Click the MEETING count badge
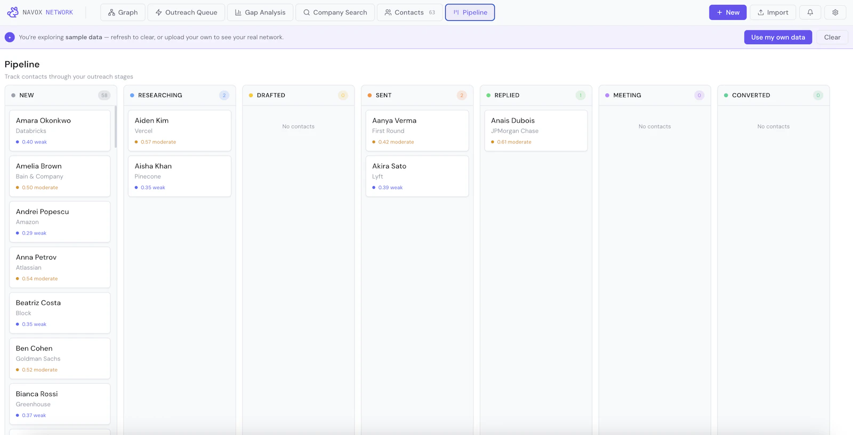 (699, 95)
